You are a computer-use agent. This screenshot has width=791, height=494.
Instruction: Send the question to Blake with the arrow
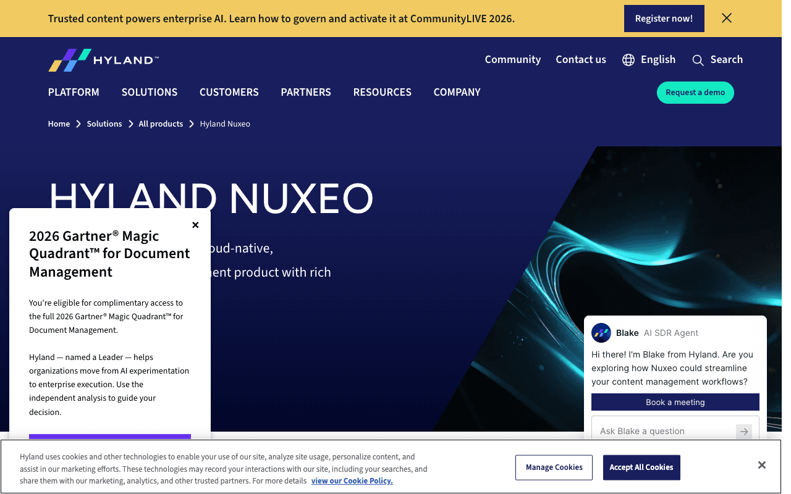pyautogui.click(x=744, y=432)
